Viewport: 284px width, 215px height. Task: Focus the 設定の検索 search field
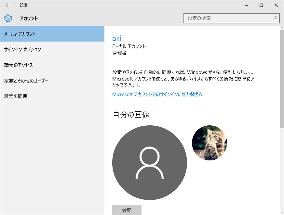pos(228,18)
